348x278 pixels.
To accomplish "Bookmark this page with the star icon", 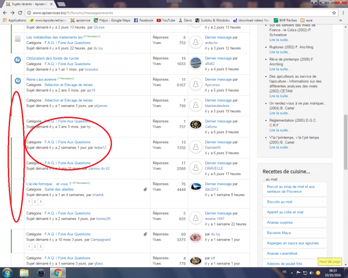I will coord(334,13).
